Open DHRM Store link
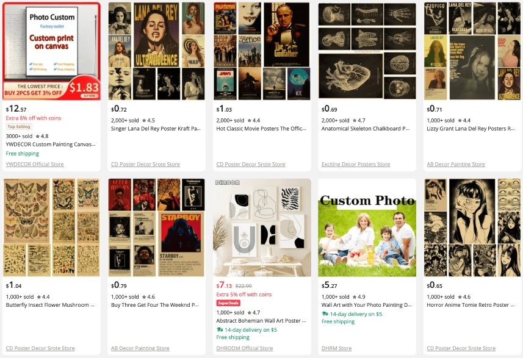The height and width of the screenshot is (358, 523). click(x=336, y=348)
